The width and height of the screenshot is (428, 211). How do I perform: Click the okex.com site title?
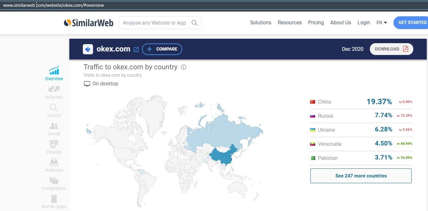coord(113,49)
